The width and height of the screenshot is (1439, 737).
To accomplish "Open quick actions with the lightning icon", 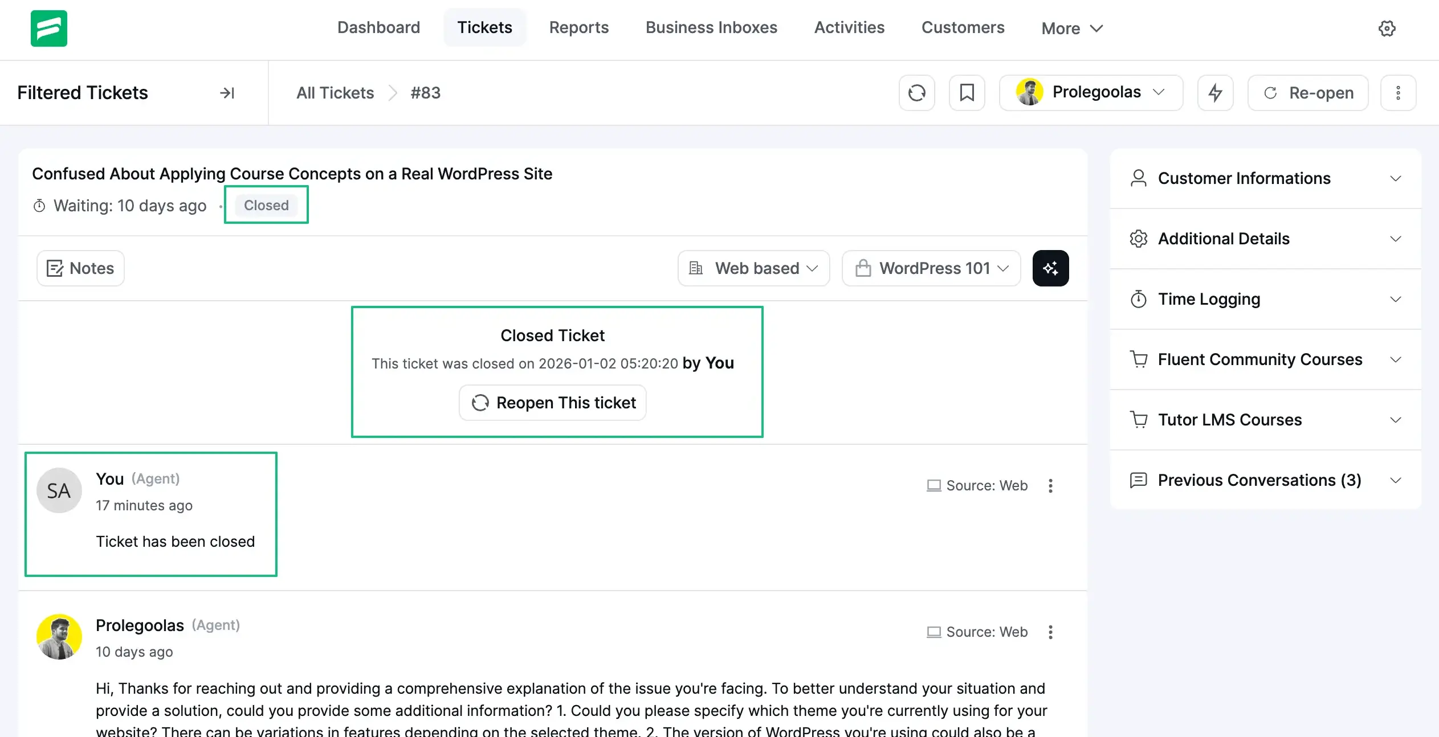I will [x=1215, y=92].
